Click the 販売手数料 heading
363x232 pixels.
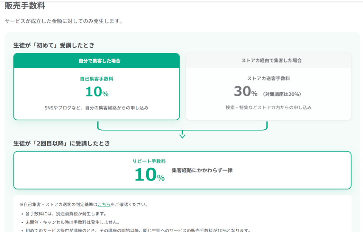coord(25,6)
